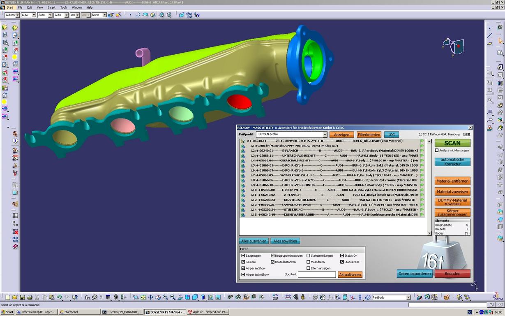Click the body icon of row 1.3 UNTERSCHALE-RECHTS
This screenshot has width=505, height=316.
[242, 156]
